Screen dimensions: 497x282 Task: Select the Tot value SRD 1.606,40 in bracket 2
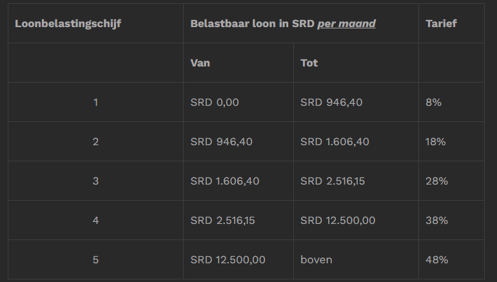tap(335, 141)
